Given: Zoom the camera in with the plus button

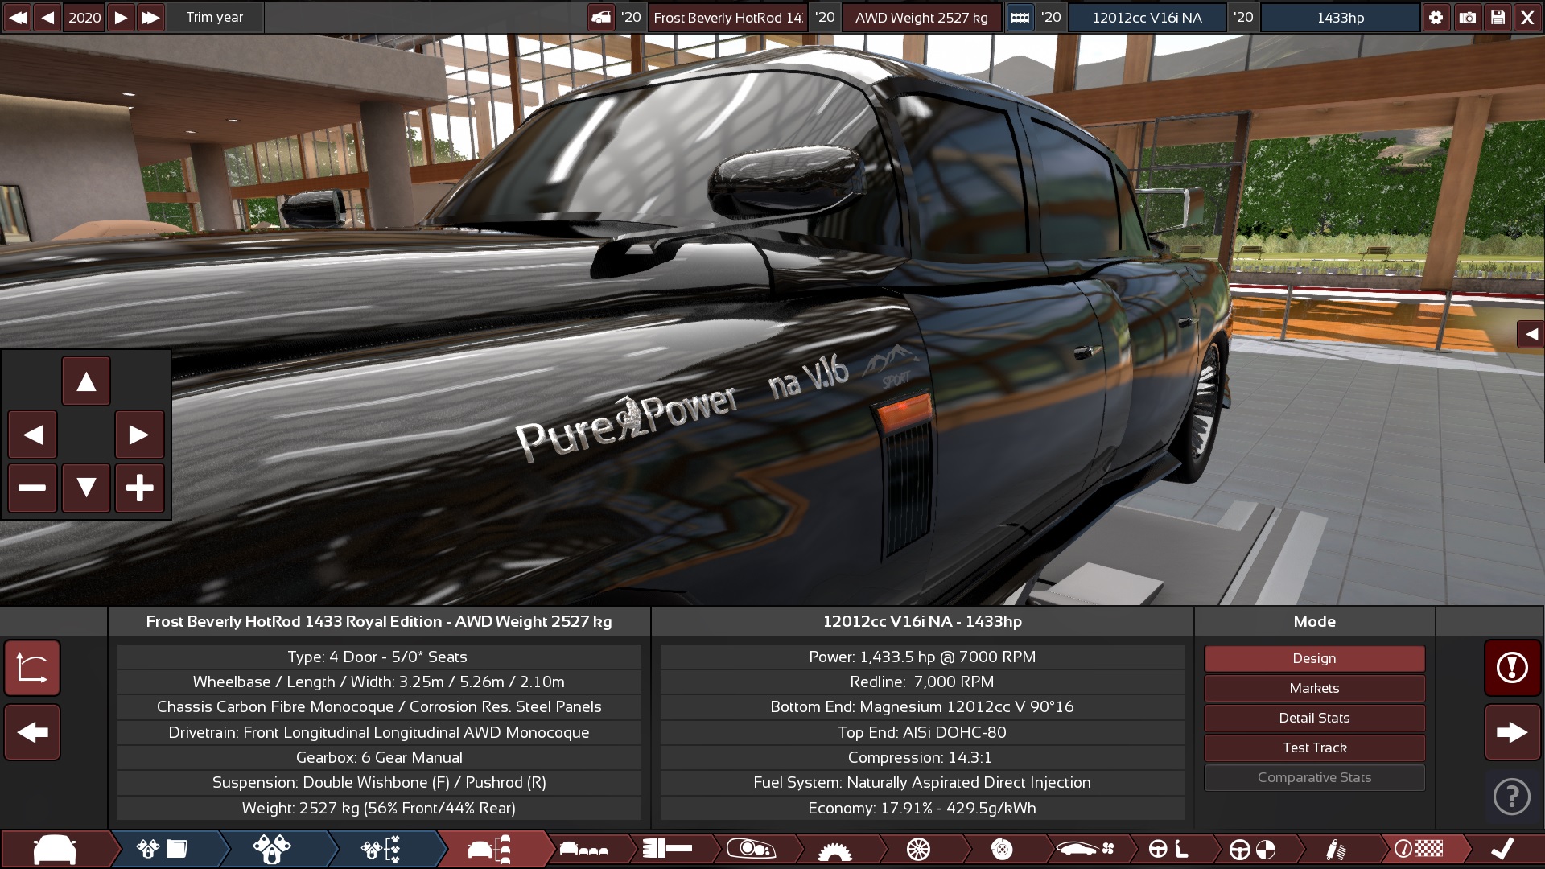Looking at the screenshot, I should pos(139,488).
